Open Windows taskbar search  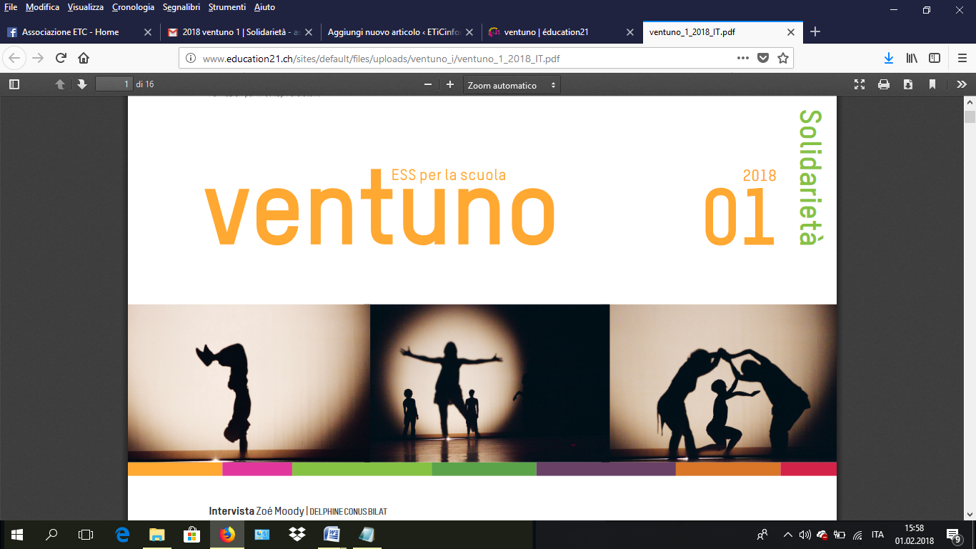pyautogui.click(x=51, y=535)
